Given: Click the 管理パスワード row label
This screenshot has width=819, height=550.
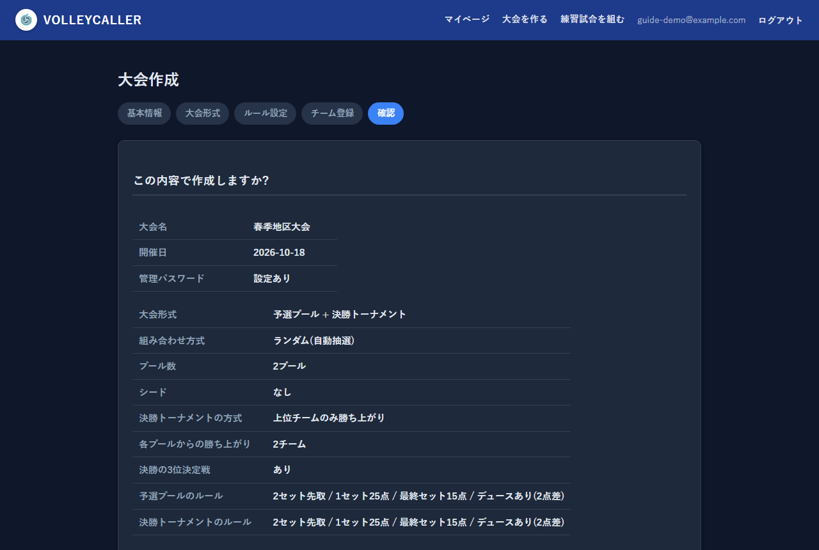Looking at the screenshot, I should (171, 279).
